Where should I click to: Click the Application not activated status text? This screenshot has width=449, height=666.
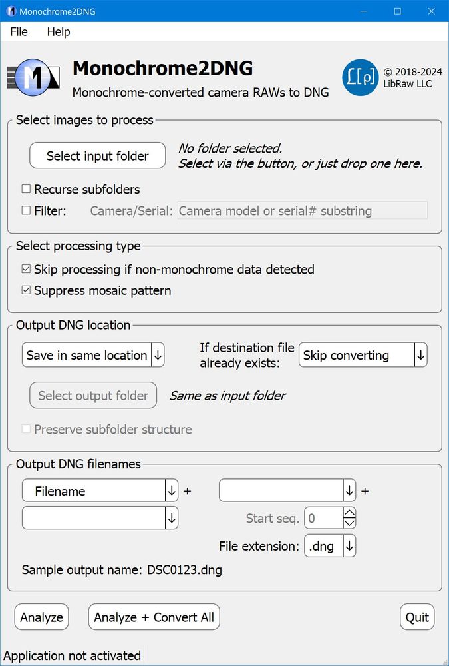(x=73, y=655)
